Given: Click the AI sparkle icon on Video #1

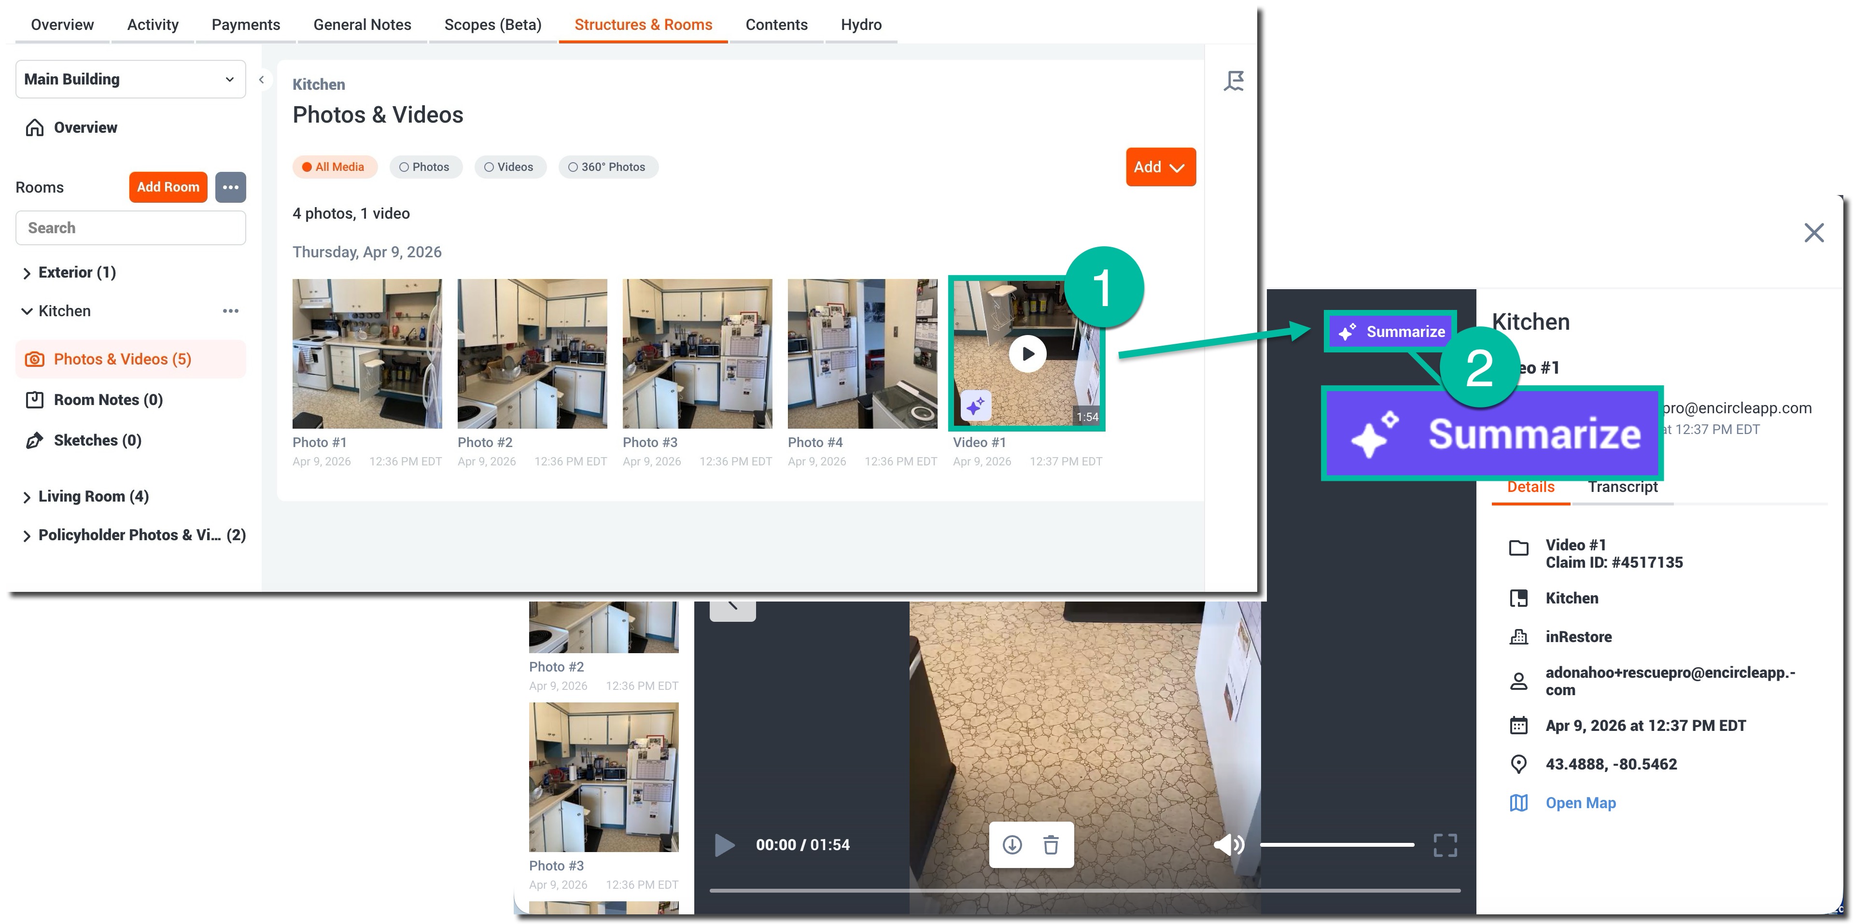Looking at the screenshot, I should pyautogui.click(x=975, y=406).
